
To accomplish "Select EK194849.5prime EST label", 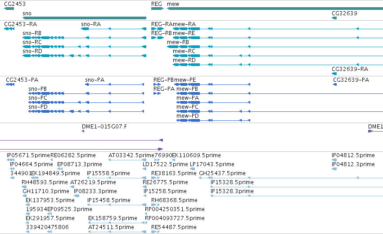I will (x=55, y=173).
